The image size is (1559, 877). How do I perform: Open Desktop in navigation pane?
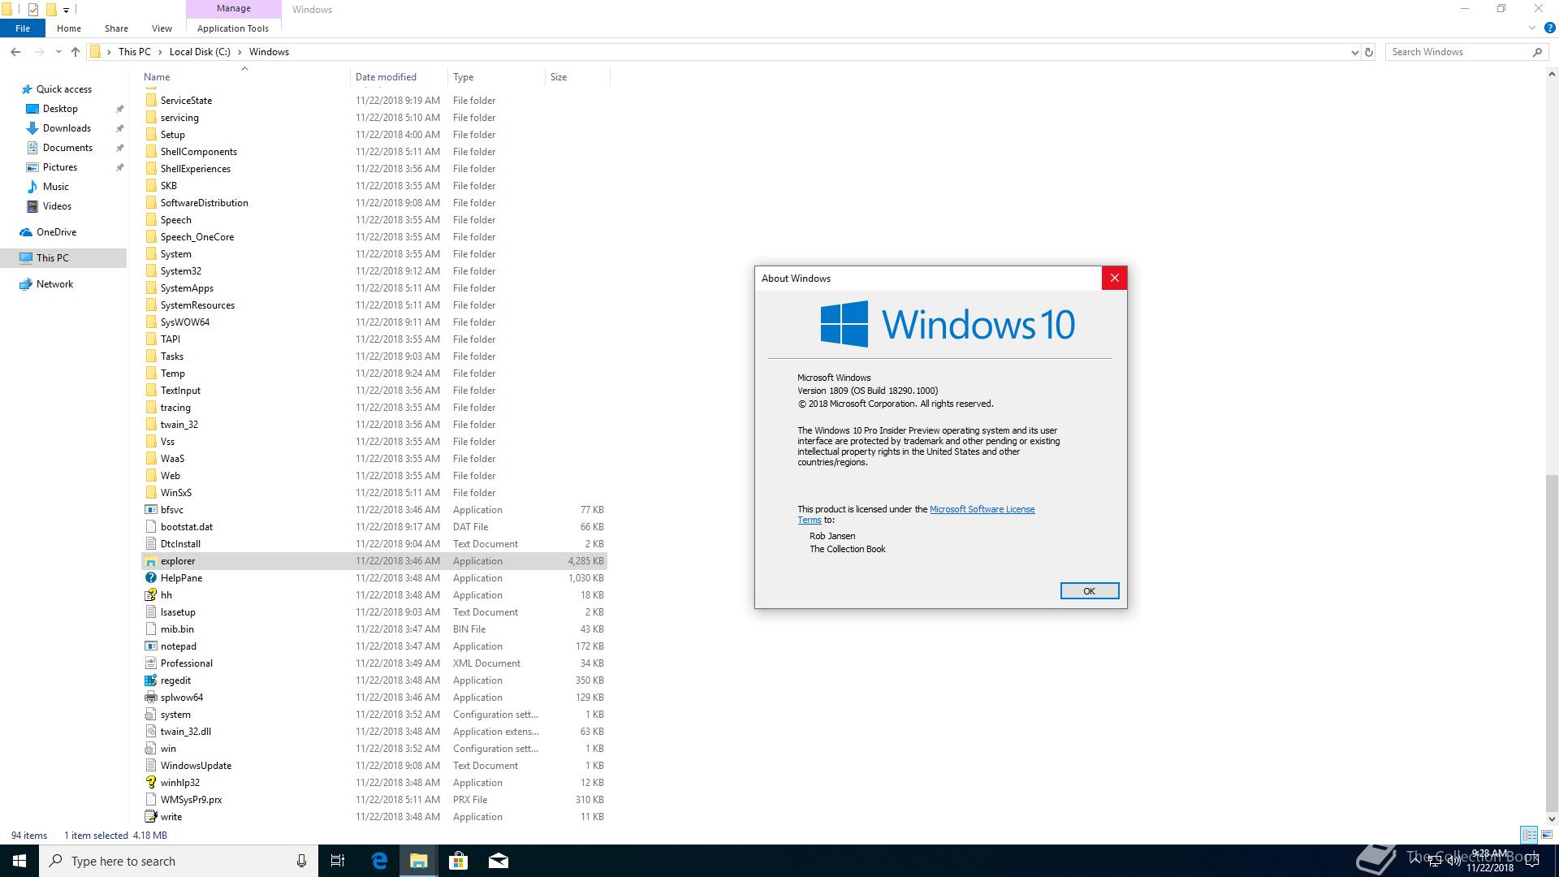point(60,109)
